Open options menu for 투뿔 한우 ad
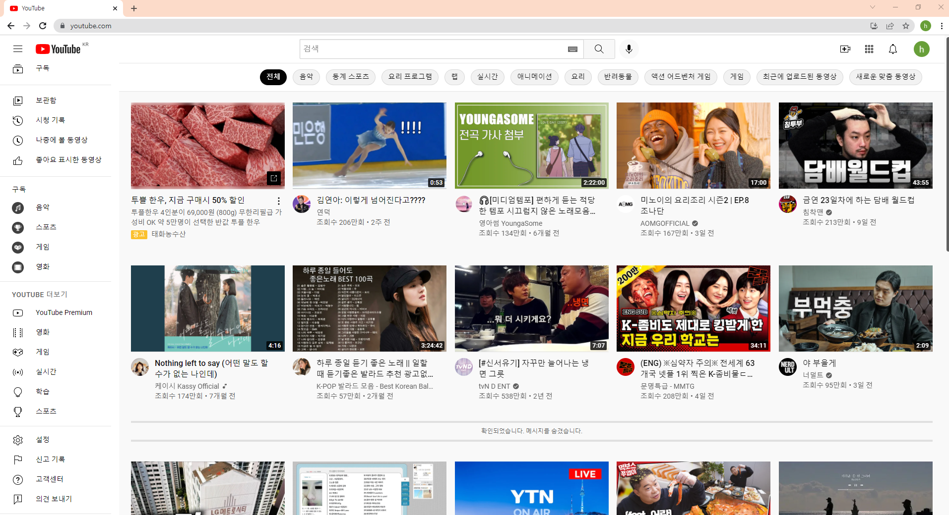Screen dimensions: 949x515 (279, 201)
